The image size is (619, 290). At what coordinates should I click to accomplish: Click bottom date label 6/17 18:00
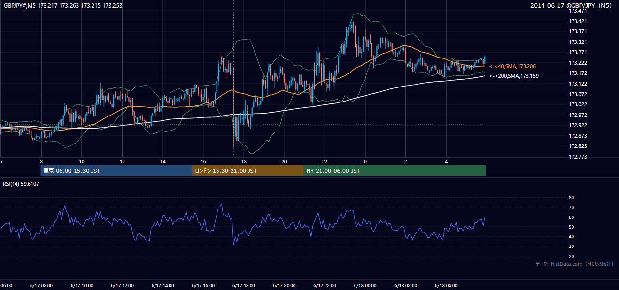(x=244, y=286)
